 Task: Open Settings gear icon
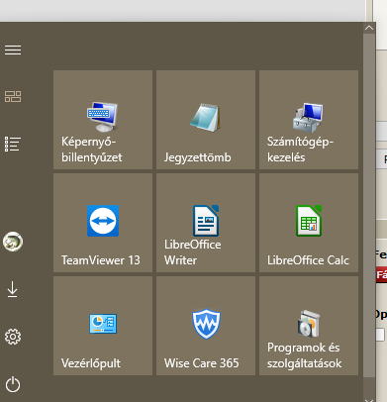[13, 337]
